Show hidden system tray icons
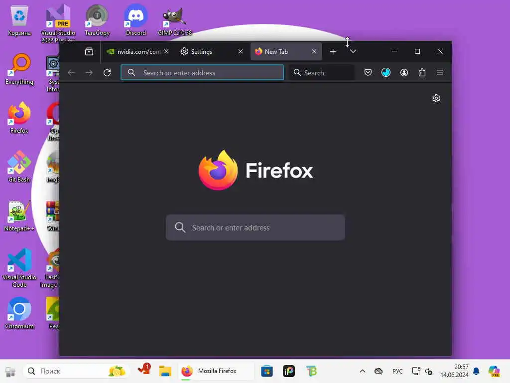 pyautogui.click(x=363, y=371)
